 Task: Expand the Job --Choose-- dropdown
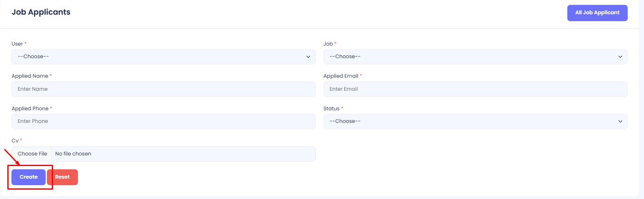475,57
